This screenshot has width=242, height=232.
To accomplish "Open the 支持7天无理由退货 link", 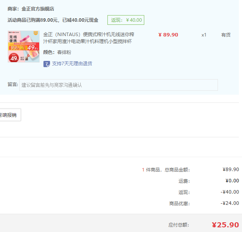I will [x=72, y=64].
